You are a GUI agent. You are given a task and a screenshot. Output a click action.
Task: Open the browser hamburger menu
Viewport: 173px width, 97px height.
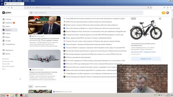coord(171,8)
